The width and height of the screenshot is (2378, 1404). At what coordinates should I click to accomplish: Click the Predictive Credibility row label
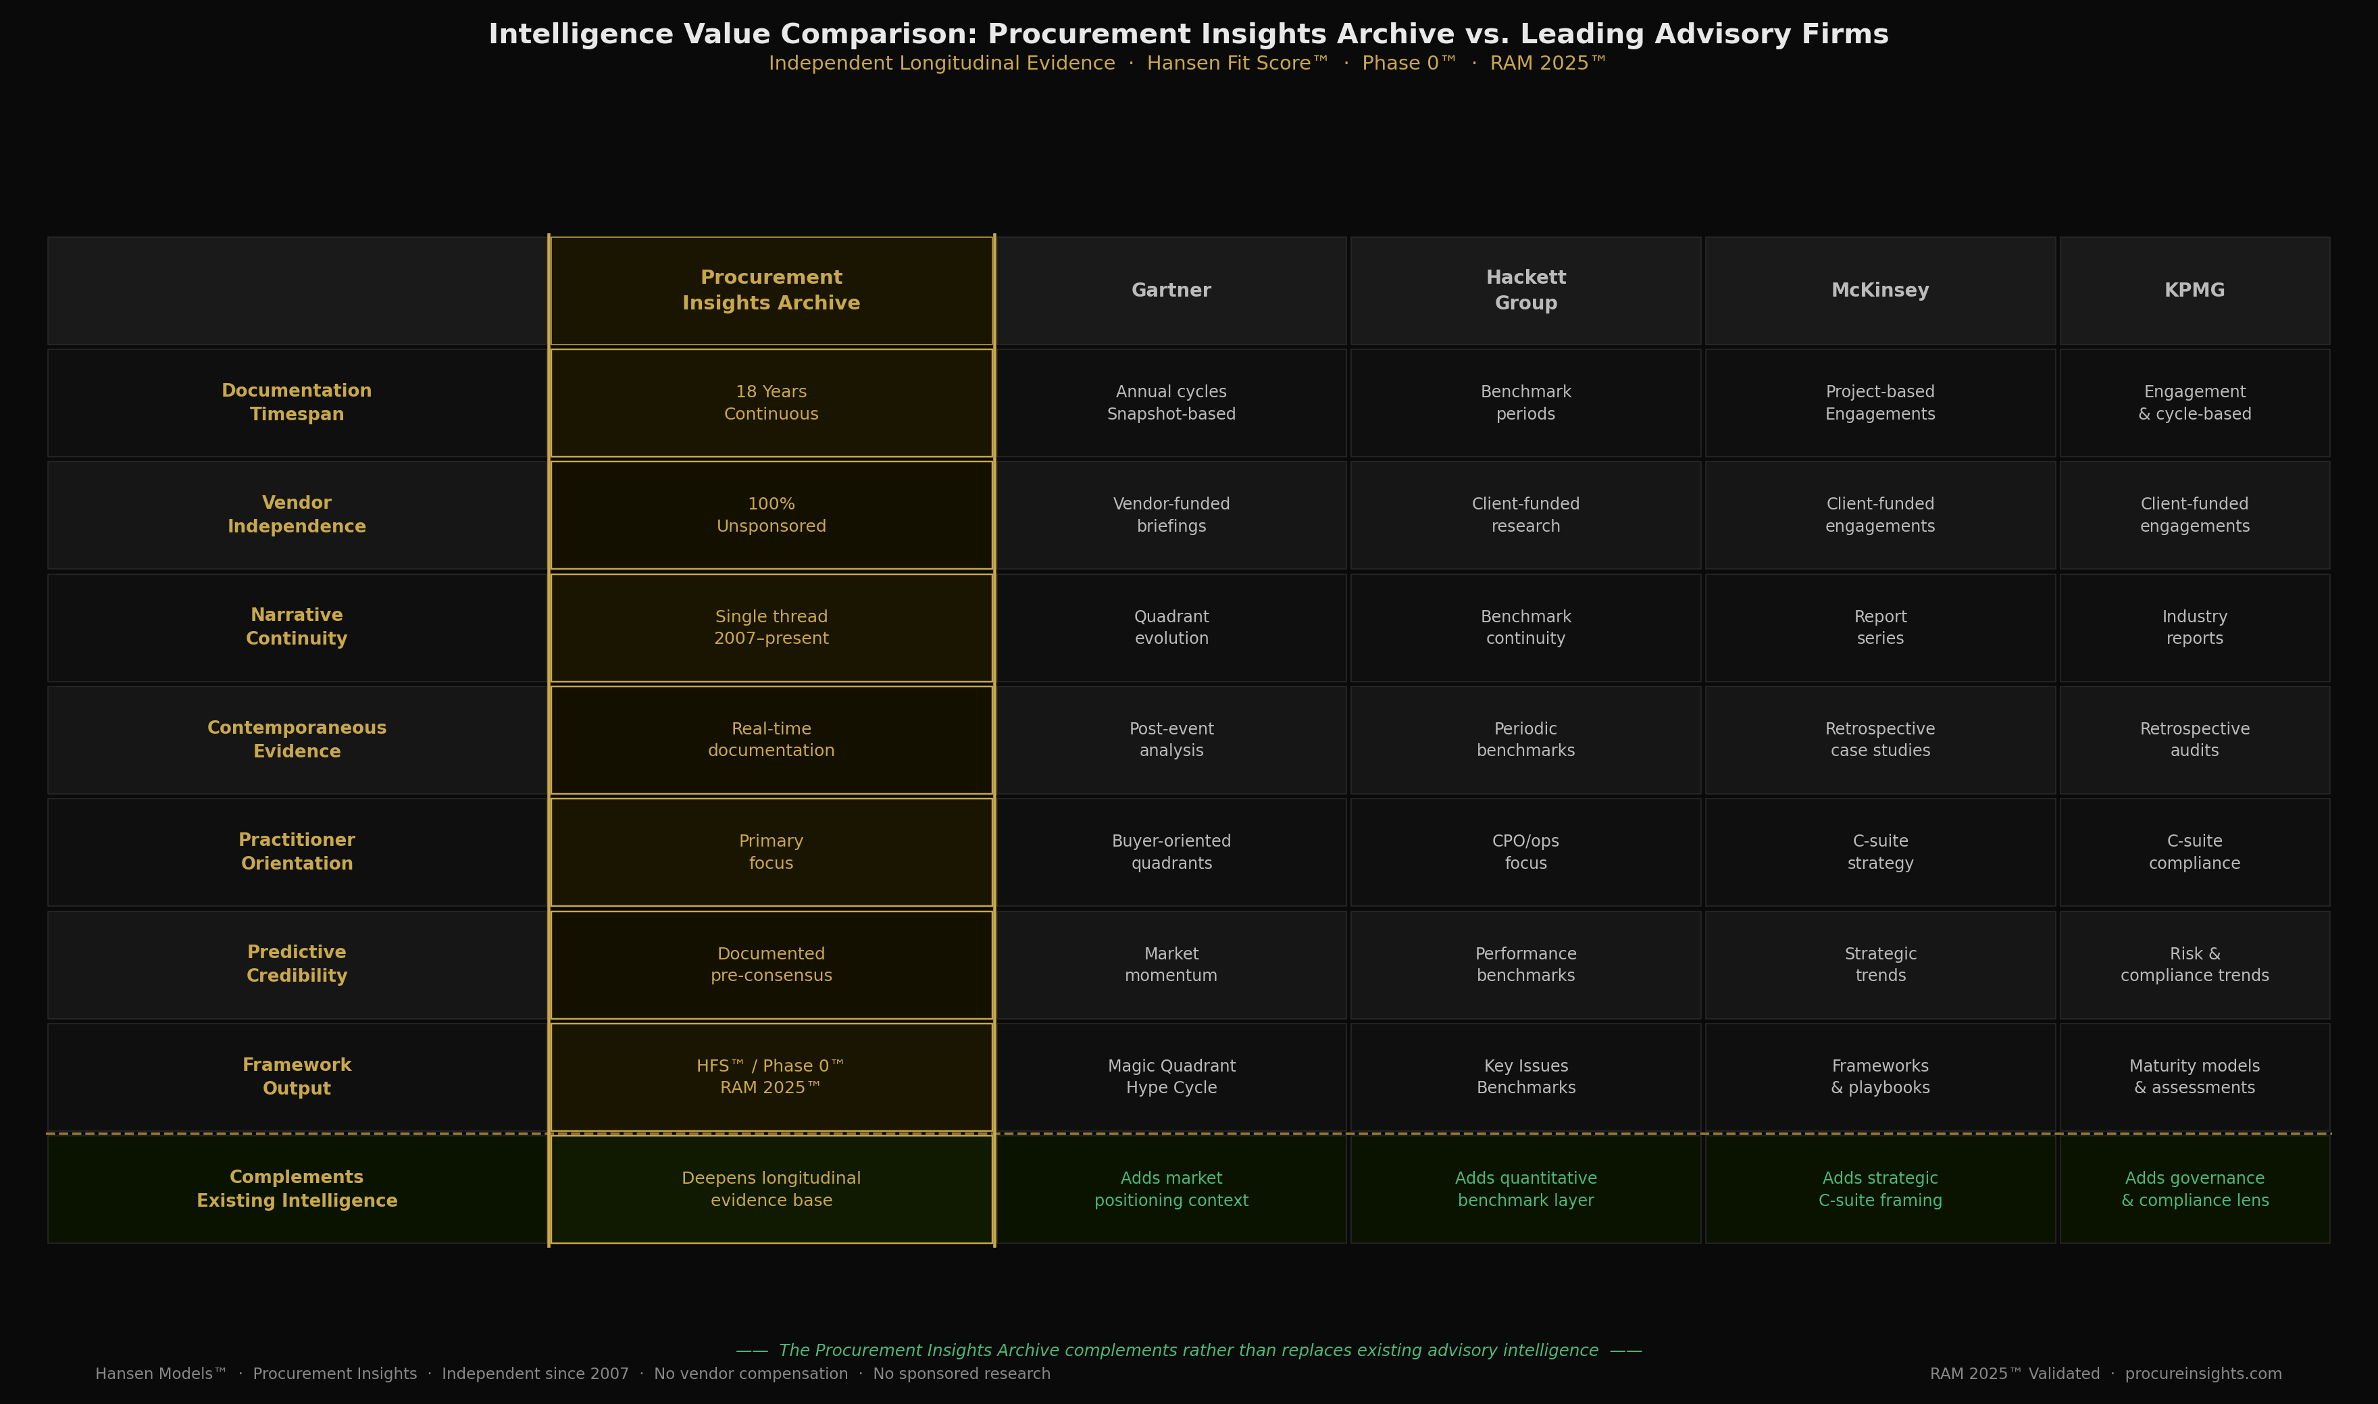(296, 964)
